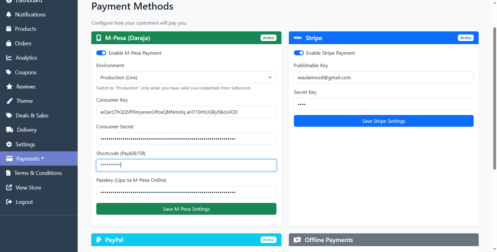Click the Logout arrow icon
Viewport: 497px width, 252px height.
(x=9, y=202)
